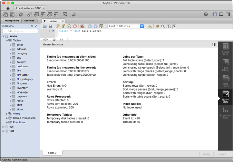Toggle word wrapping in editor
233x162 pixels.
tap(174, 26)
